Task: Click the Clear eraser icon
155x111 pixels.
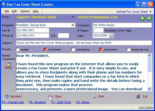Action: 51,96
